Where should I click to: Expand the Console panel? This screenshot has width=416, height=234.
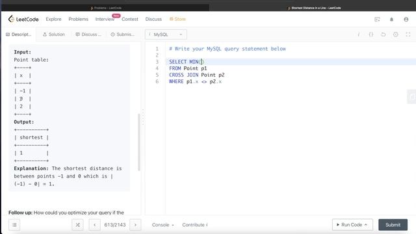click(162, 225)
